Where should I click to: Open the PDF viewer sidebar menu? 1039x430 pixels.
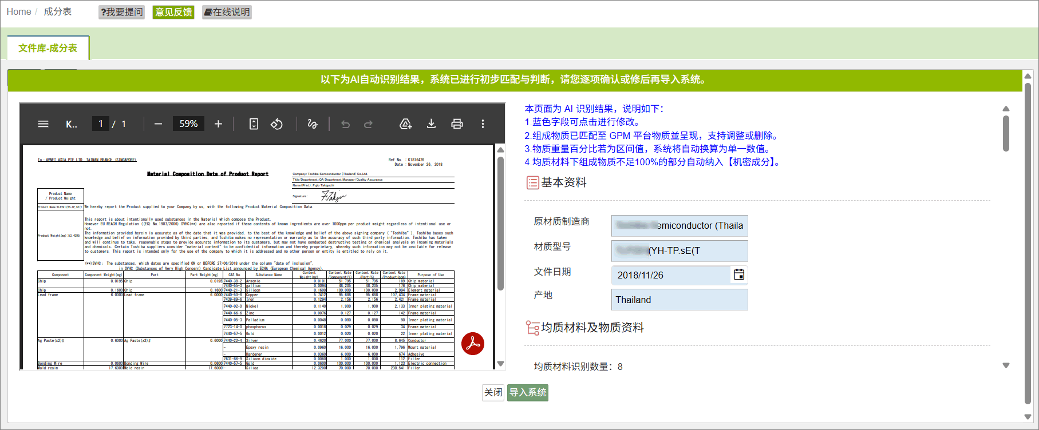click(x=43, y=124)
